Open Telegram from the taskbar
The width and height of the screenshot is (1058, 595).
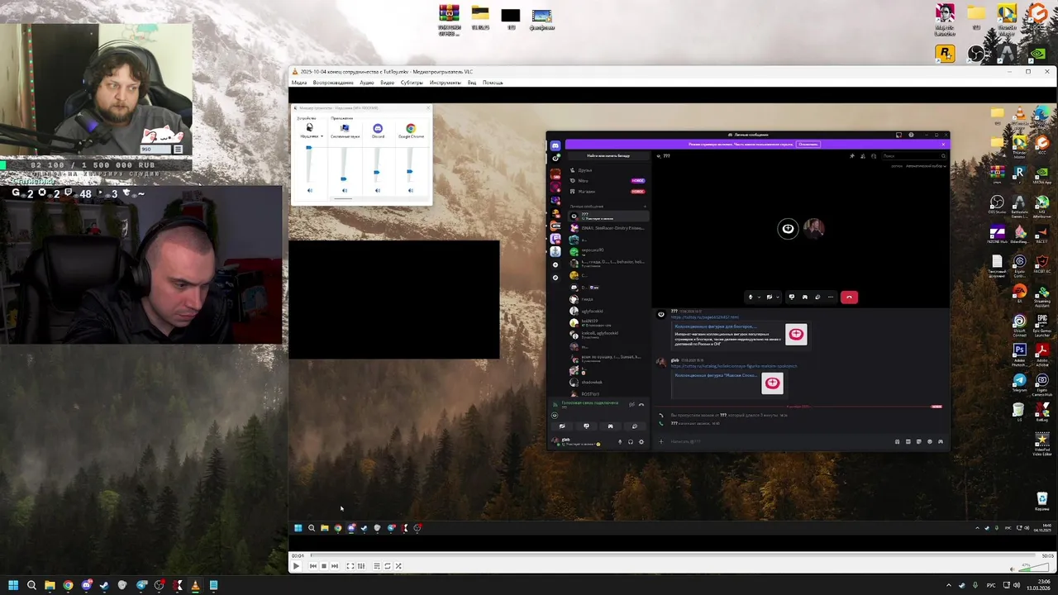coord(141,585)
